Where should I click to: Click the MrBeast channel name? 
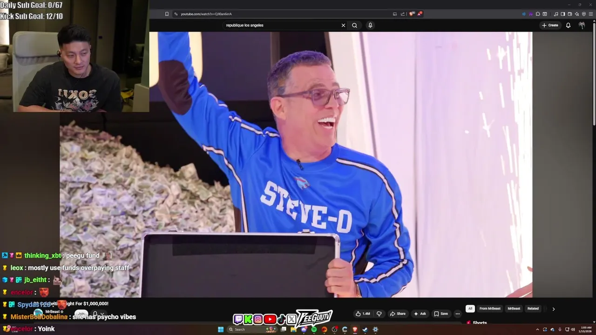(53, 312)
